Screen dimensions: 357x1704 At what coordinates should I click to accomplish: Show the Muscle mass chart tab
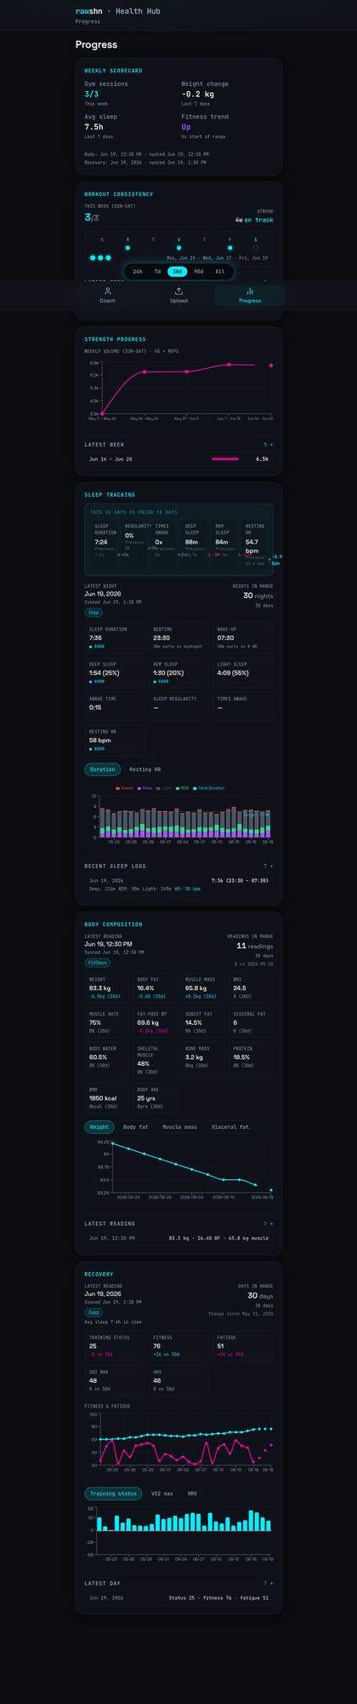click(x=179, y=1126)
